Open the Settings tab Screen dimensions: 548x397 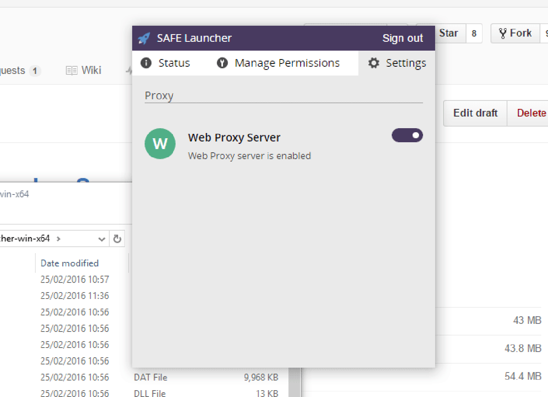point(397,63)
